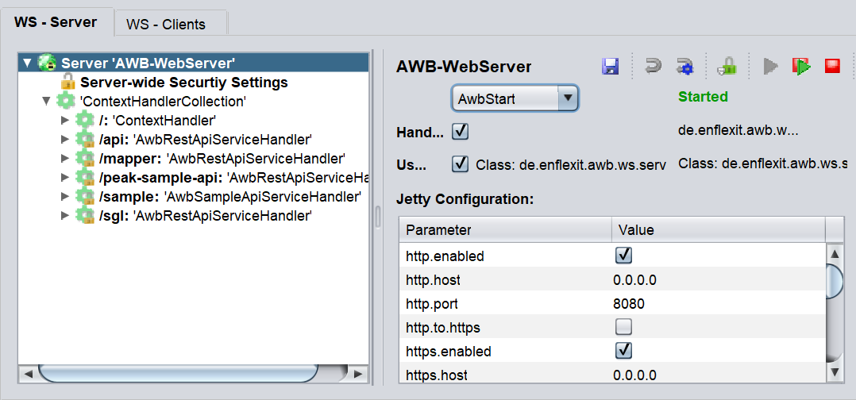
Task: Click the Parameter column header
Action: click(504, 230)
